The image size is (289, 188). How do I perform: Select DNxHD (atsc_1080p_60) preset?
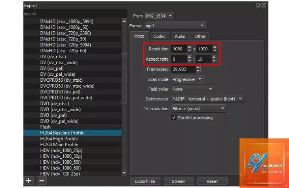point(72,27)
